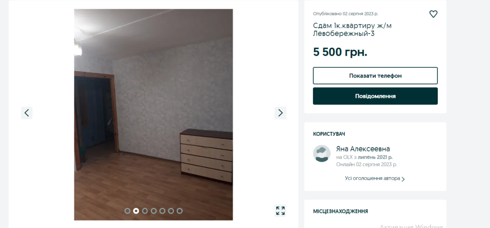Open photo gallery in fullscreen
490x228 pixels.
coord(280,210)
